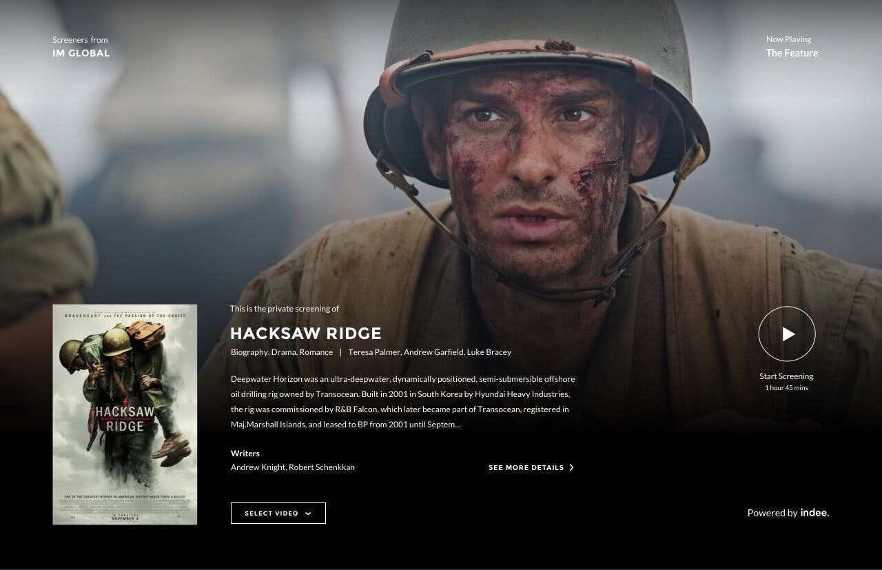Start the screening with the play button
882x570 pixels.
tap(787, 334)
